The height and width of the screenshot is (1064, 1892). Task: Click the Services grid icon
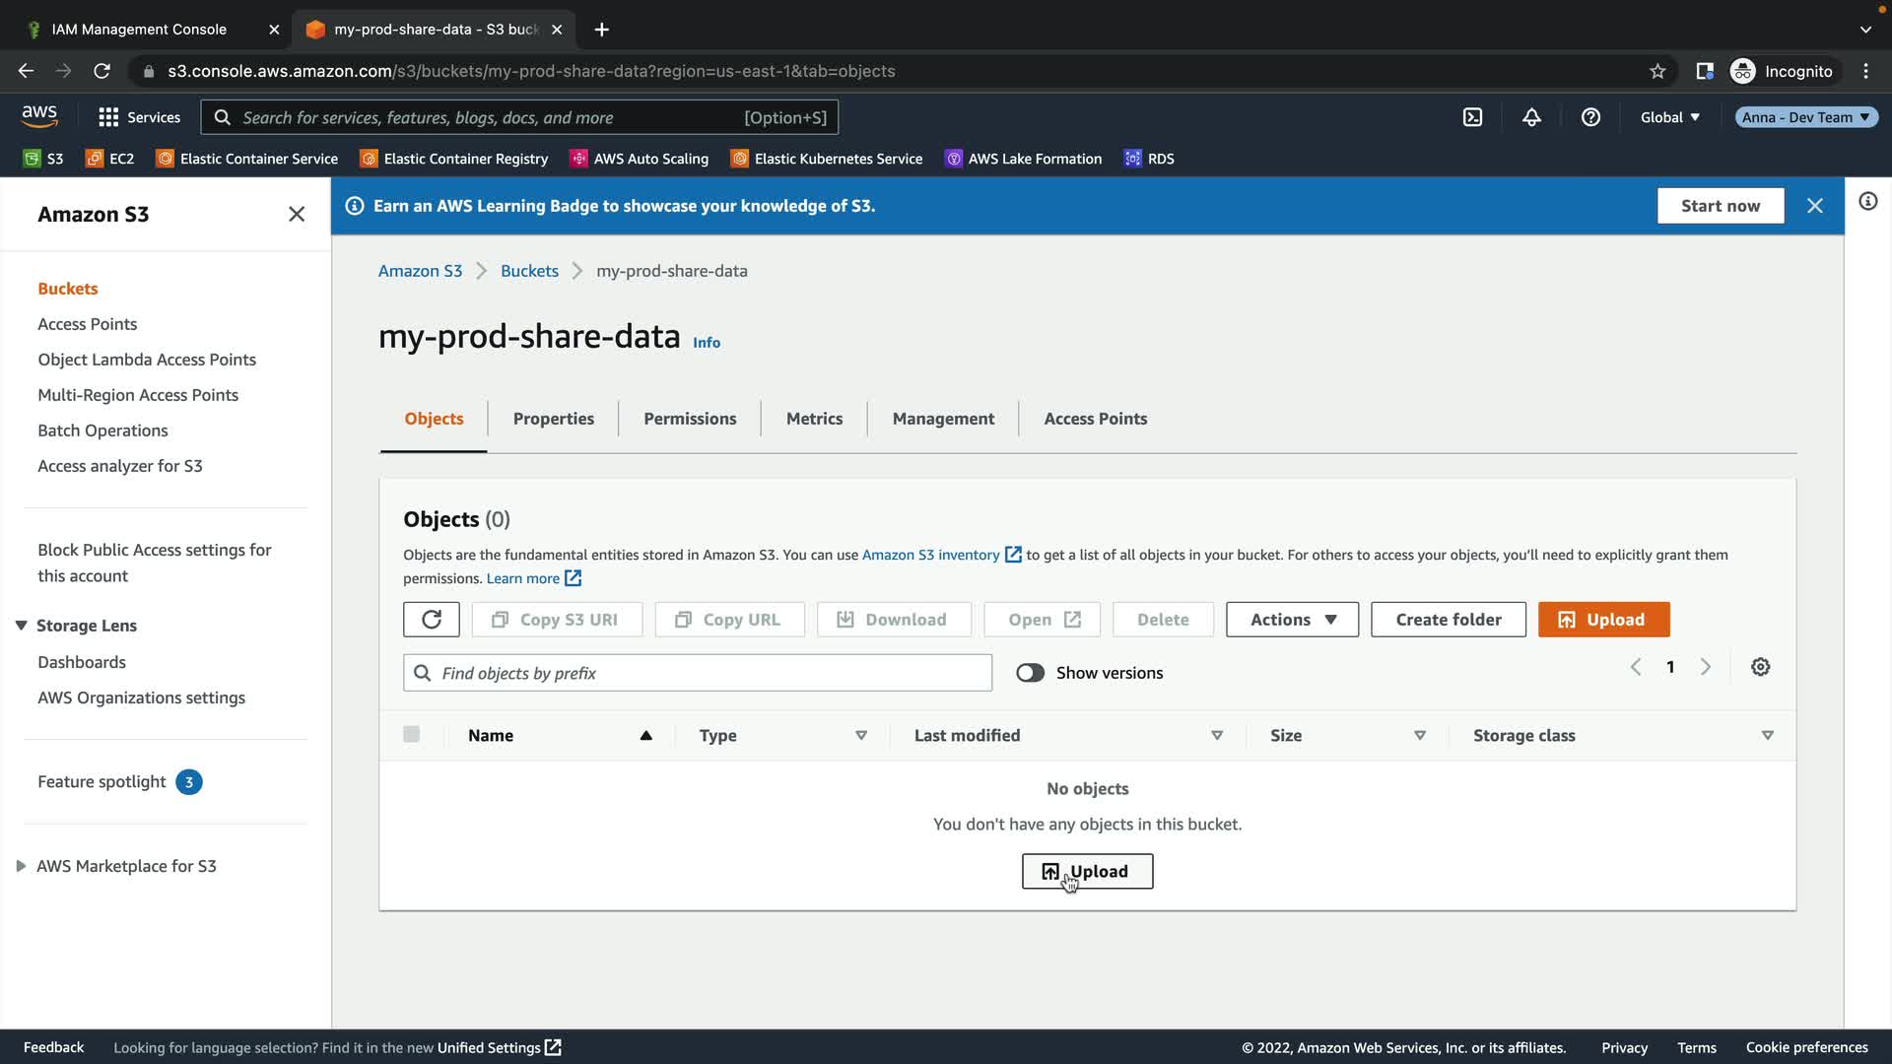(108, 117)
